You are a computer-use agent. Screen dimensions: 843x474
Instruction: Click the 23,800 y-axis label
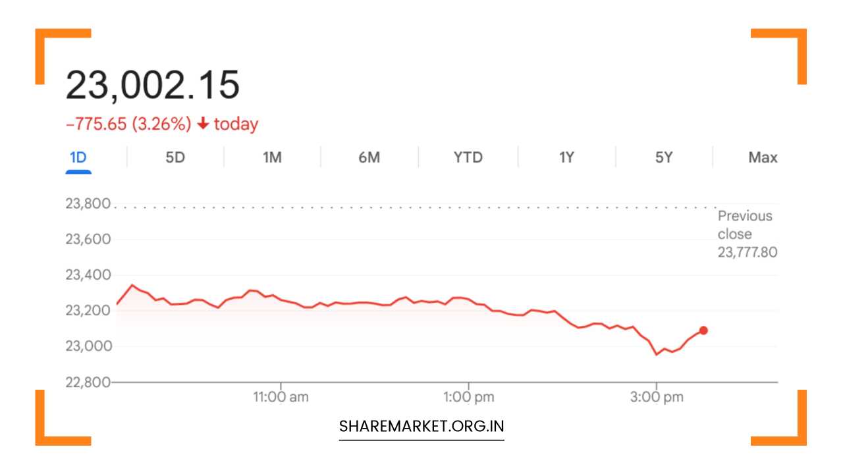[x=88, y=204]
